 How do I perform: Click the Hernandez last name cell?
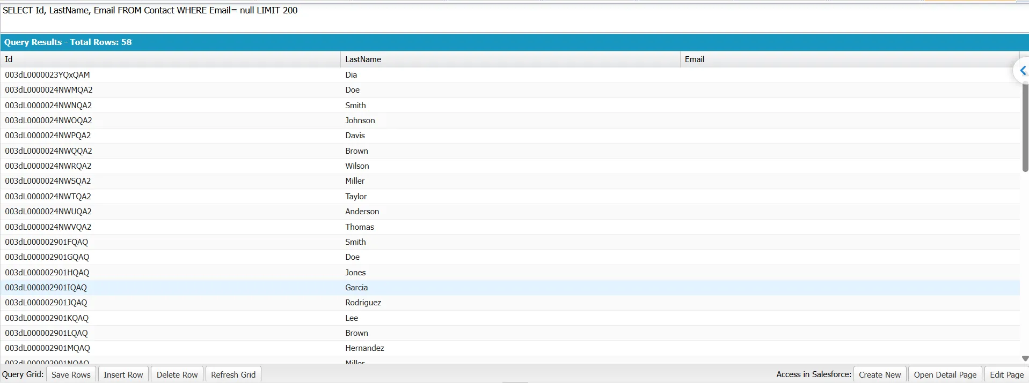tap(510, 348)
